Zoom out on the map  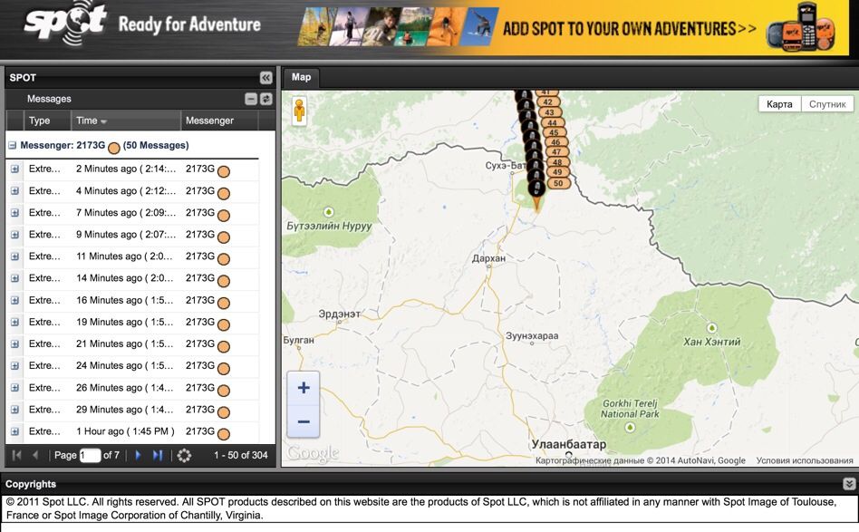[x=304, y=421]
